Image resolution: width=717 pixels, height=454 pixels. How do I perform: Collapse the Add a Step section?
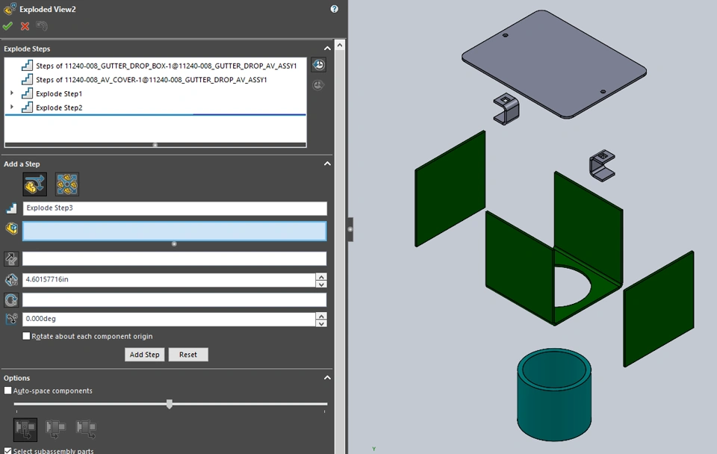tap(327, 164)
